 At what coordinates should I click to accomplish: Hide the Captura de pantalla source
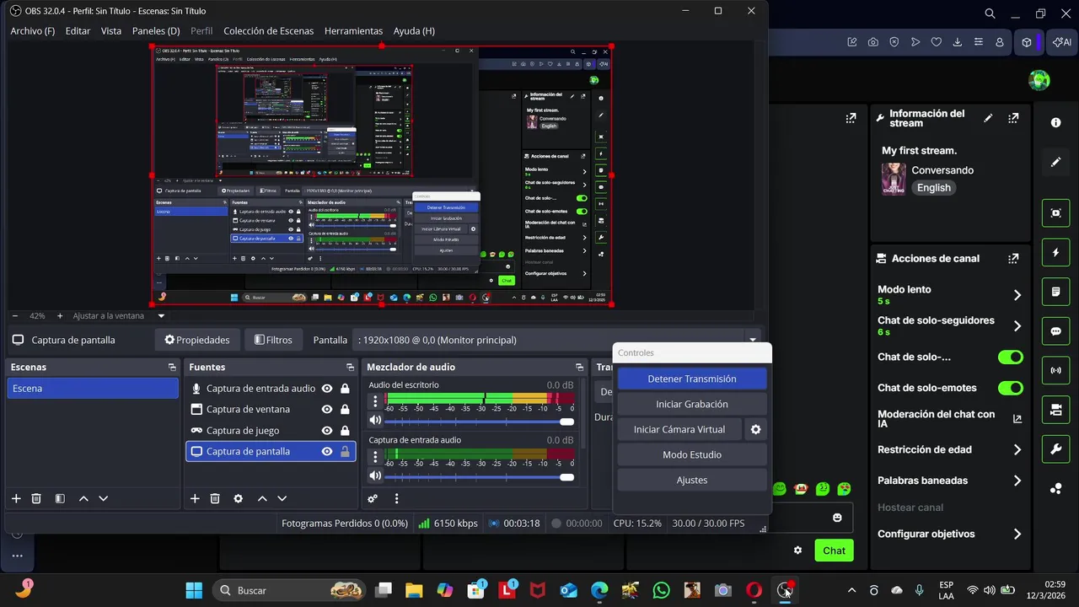tap(326, 451)
